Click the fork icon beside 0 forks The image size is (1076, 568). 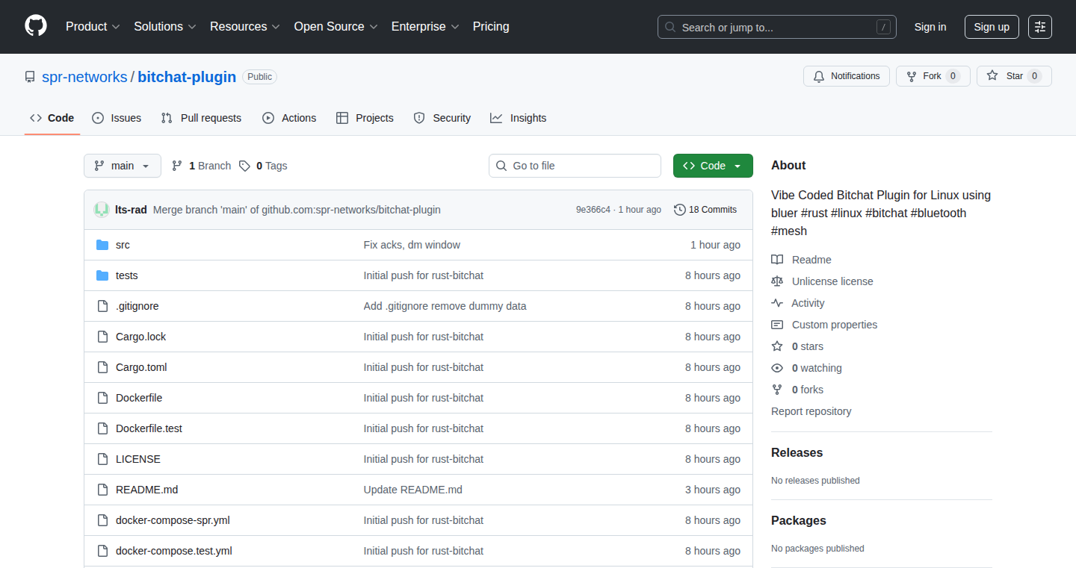click(777, 390)
